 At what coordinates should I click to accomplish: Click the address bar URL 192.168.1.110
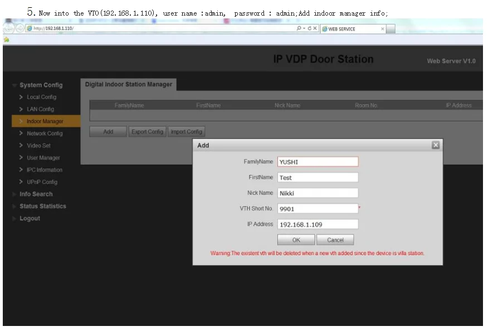tap(53, 28)
